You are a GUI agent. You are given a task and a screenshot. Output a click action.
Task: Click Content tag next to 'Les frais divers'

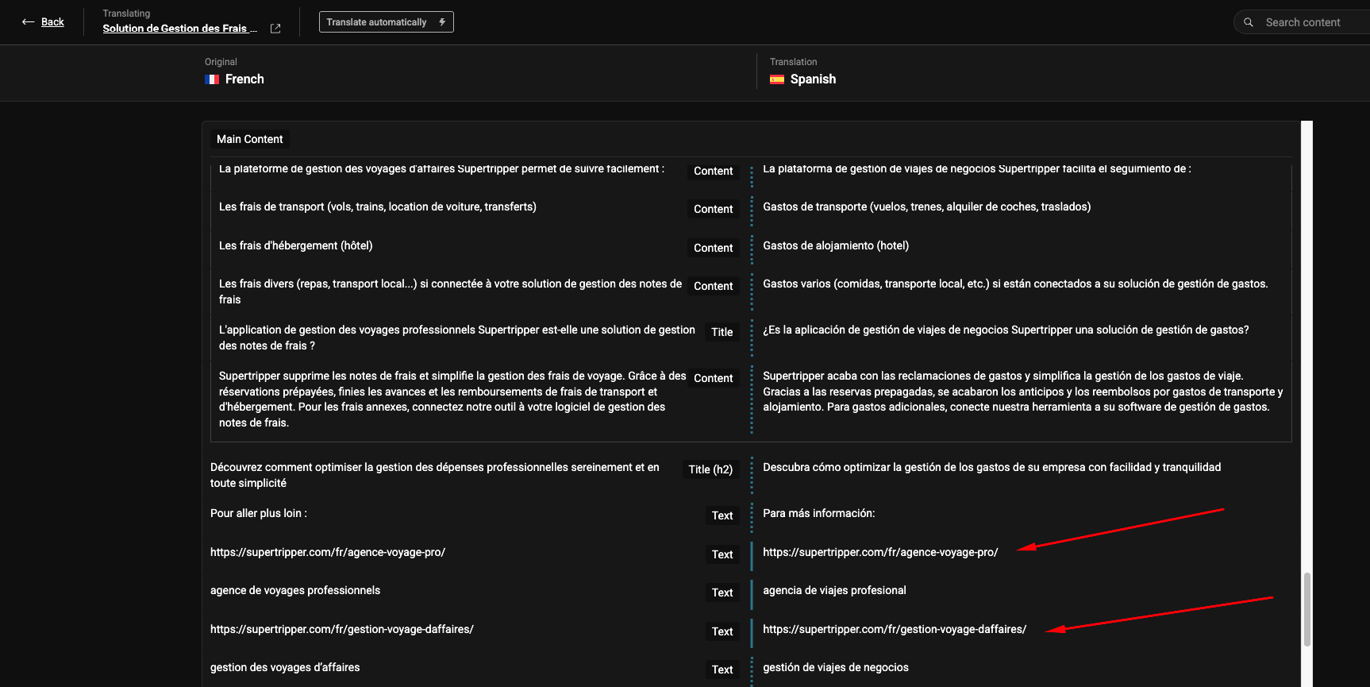713,286
